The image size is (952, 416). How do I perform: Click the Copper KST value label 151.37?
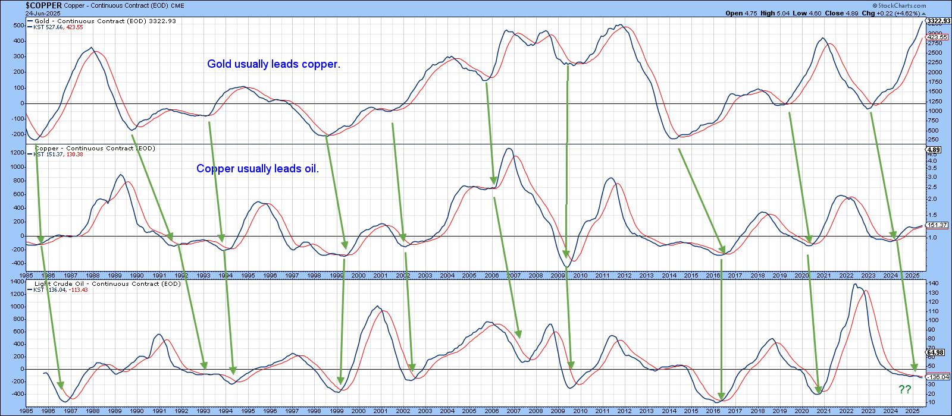(939, 225)
